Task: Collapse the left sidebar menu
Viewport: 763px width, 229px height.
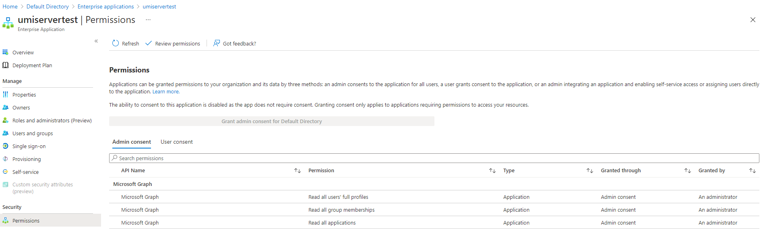Action: click(96, 41)
